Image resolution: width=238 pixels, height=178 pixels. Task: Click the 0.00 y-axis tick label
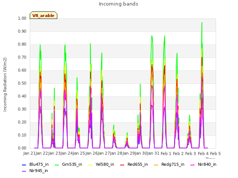22,148
